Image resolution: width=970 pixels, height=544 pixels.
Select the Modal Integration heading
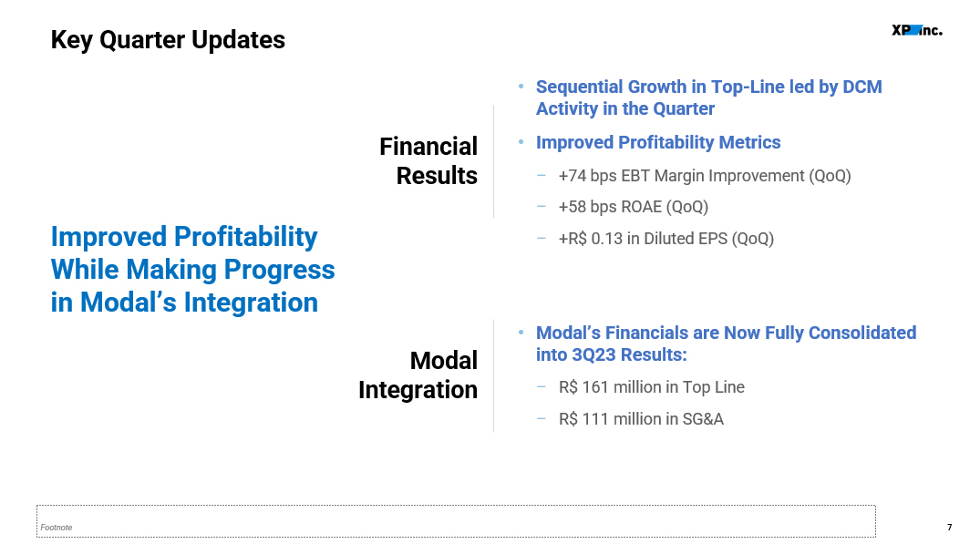(418, 375)
